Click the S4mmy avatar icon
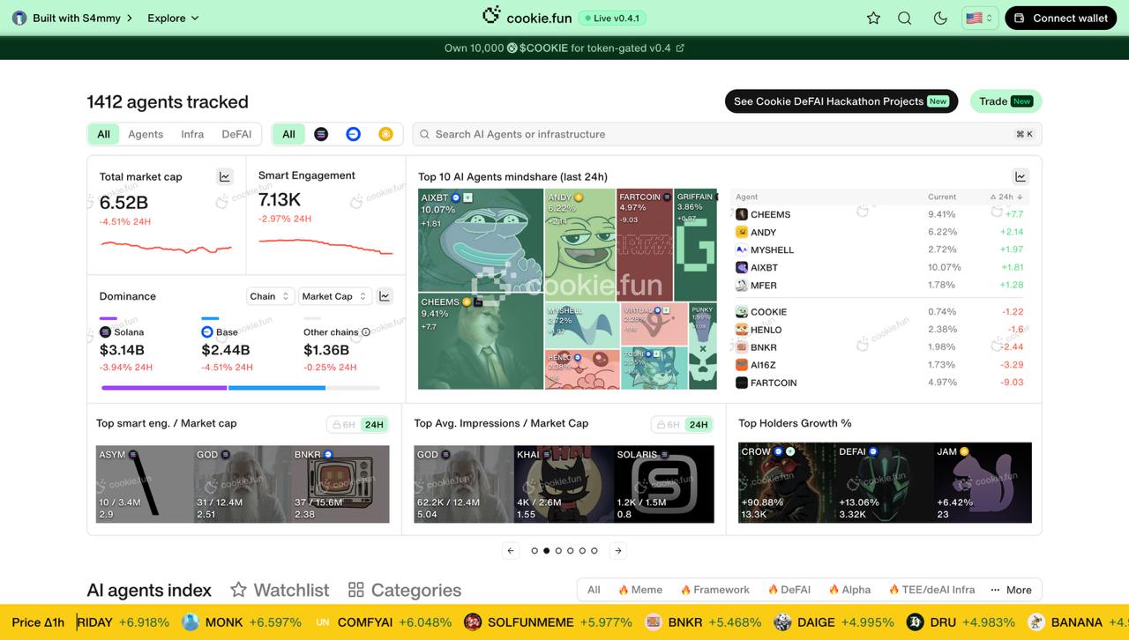 tap(19, 18)
